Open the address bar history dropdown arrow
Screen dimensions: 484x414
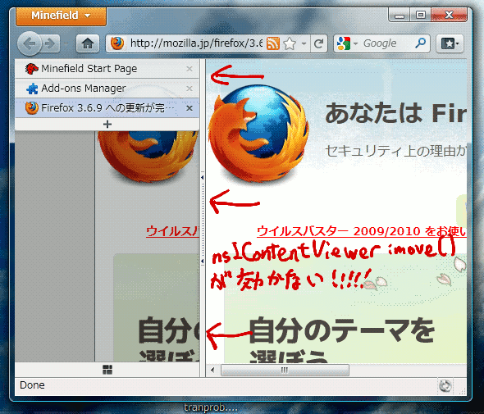tap(304, 43)
